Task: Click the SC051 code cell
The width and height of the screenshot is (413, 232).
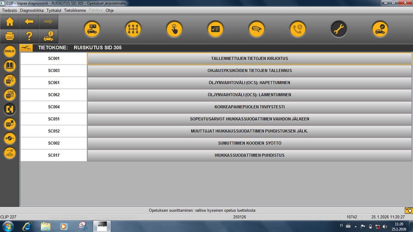Action: point(54,119)
